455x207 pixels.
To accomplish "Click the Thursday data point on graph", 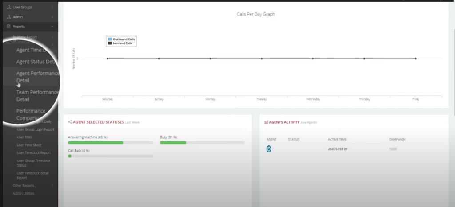I will tap(364, 59).
